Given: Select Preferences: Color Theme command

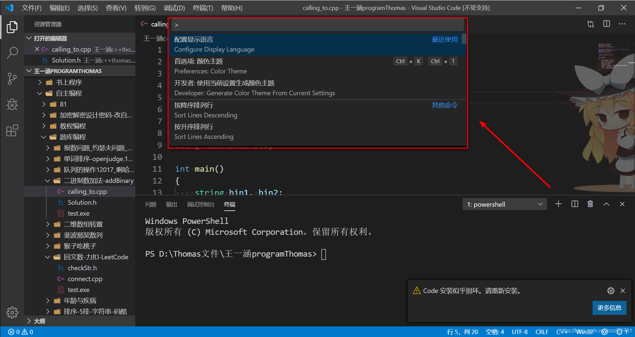Looking at the screenshot, I should 318,66.
